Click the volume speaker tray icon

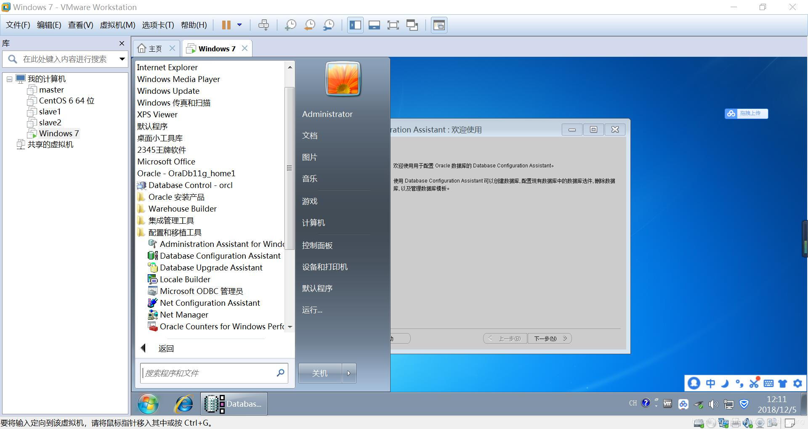tap(713, 405)
